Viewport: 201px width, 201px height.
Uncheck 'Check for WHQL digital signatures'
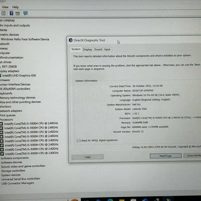78,140
